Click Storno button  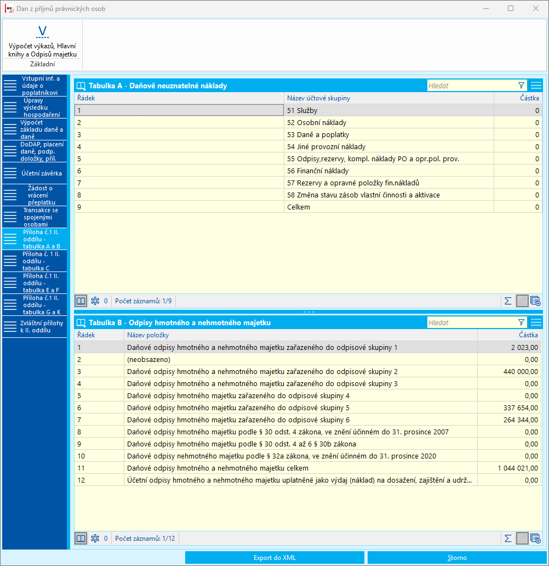point(457,558)
